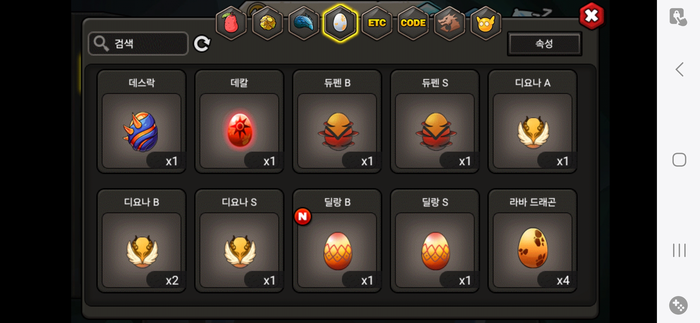Image resolution: width=700 pixels, height=323 pixels.
Task: Close the inventory with red X
Action: [x=591, y=16]
